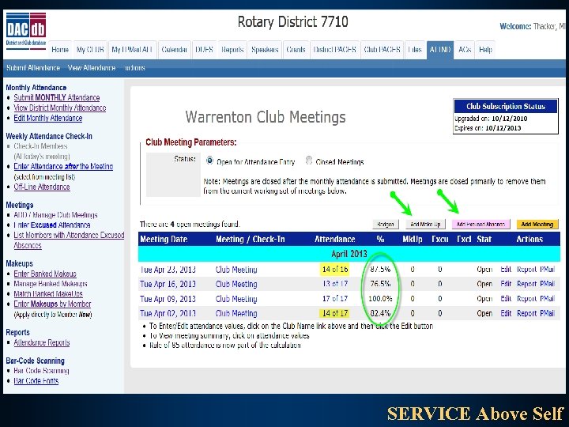Open Attendance Reports link

click(42, 342)
